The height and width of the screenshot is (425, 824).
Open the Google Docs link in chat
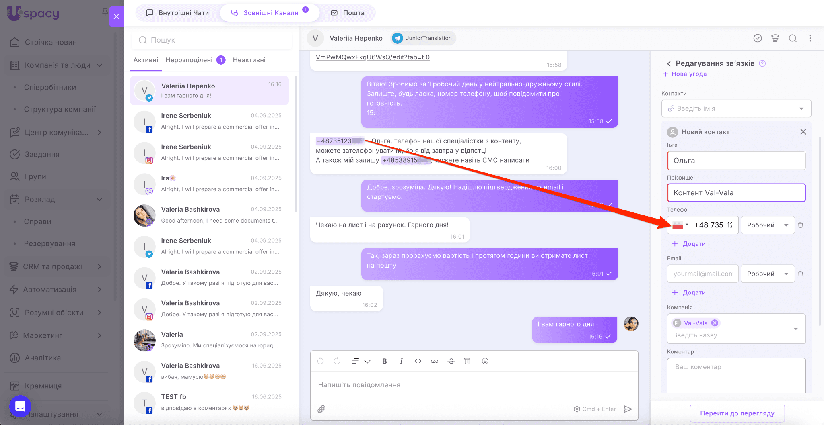coord(373,57)
